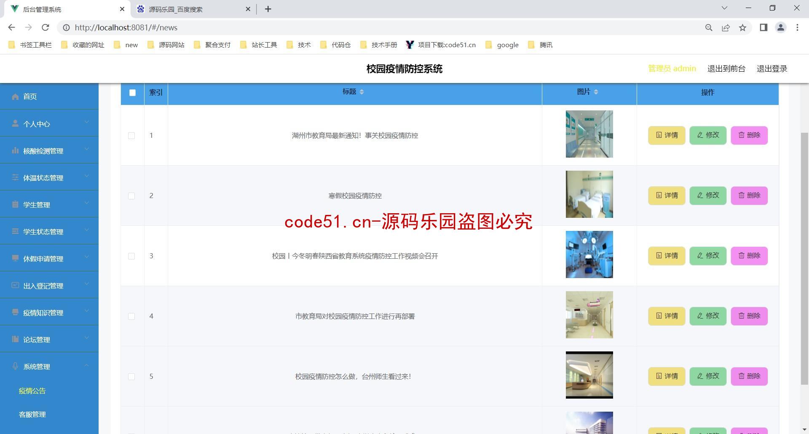The width and height of the screenshot is (809, 434).
Task: Open the google bookmark folder
Action: (x=502, y=45)
